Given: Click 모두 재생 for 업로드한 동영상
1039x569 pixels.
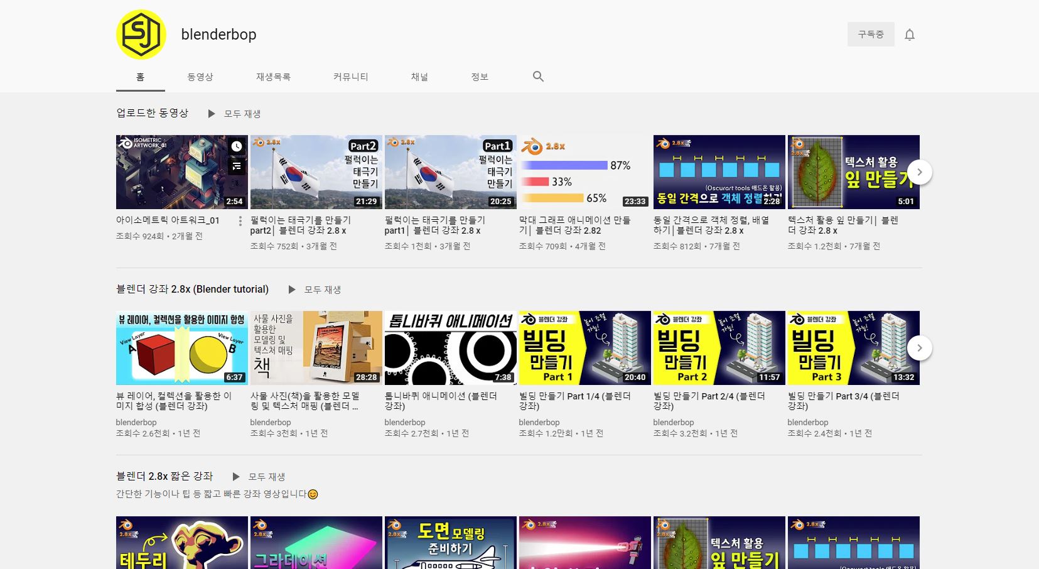Looking at the screenshot, I should 242,114.
